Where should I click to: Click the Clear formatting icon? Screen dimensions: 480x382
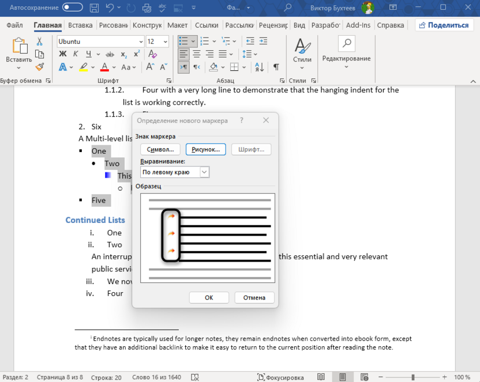click(152, 54)
